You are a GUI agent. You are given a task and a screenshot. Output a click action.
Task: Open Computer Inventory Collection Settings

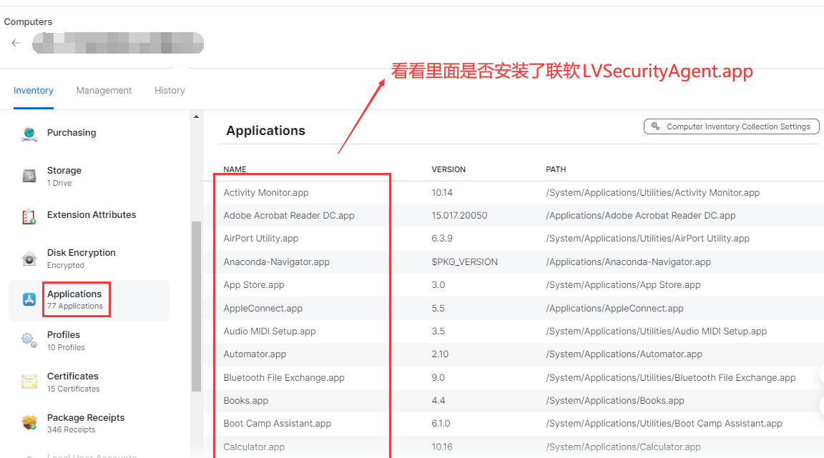[731, 126]
